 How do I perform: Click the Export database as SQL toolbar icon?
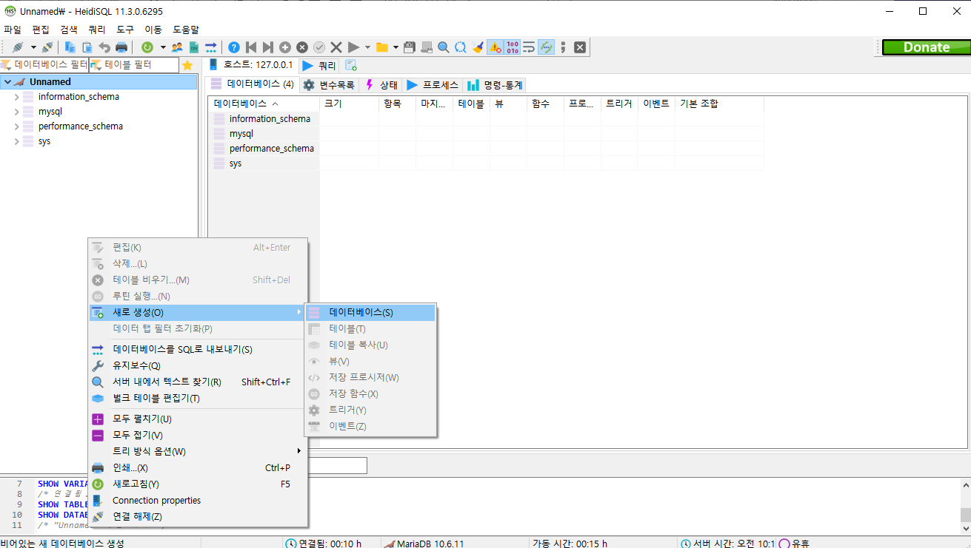(211, 47)
